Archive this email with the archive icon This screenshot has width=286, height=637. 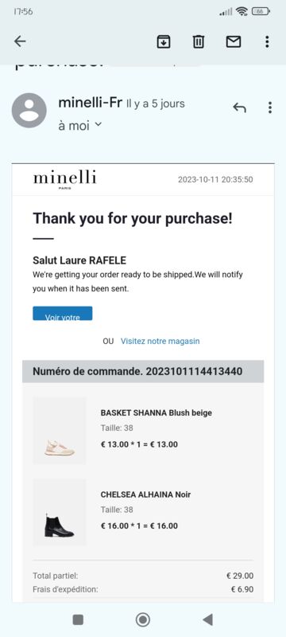pyautogui.click(x=164, y=41)
